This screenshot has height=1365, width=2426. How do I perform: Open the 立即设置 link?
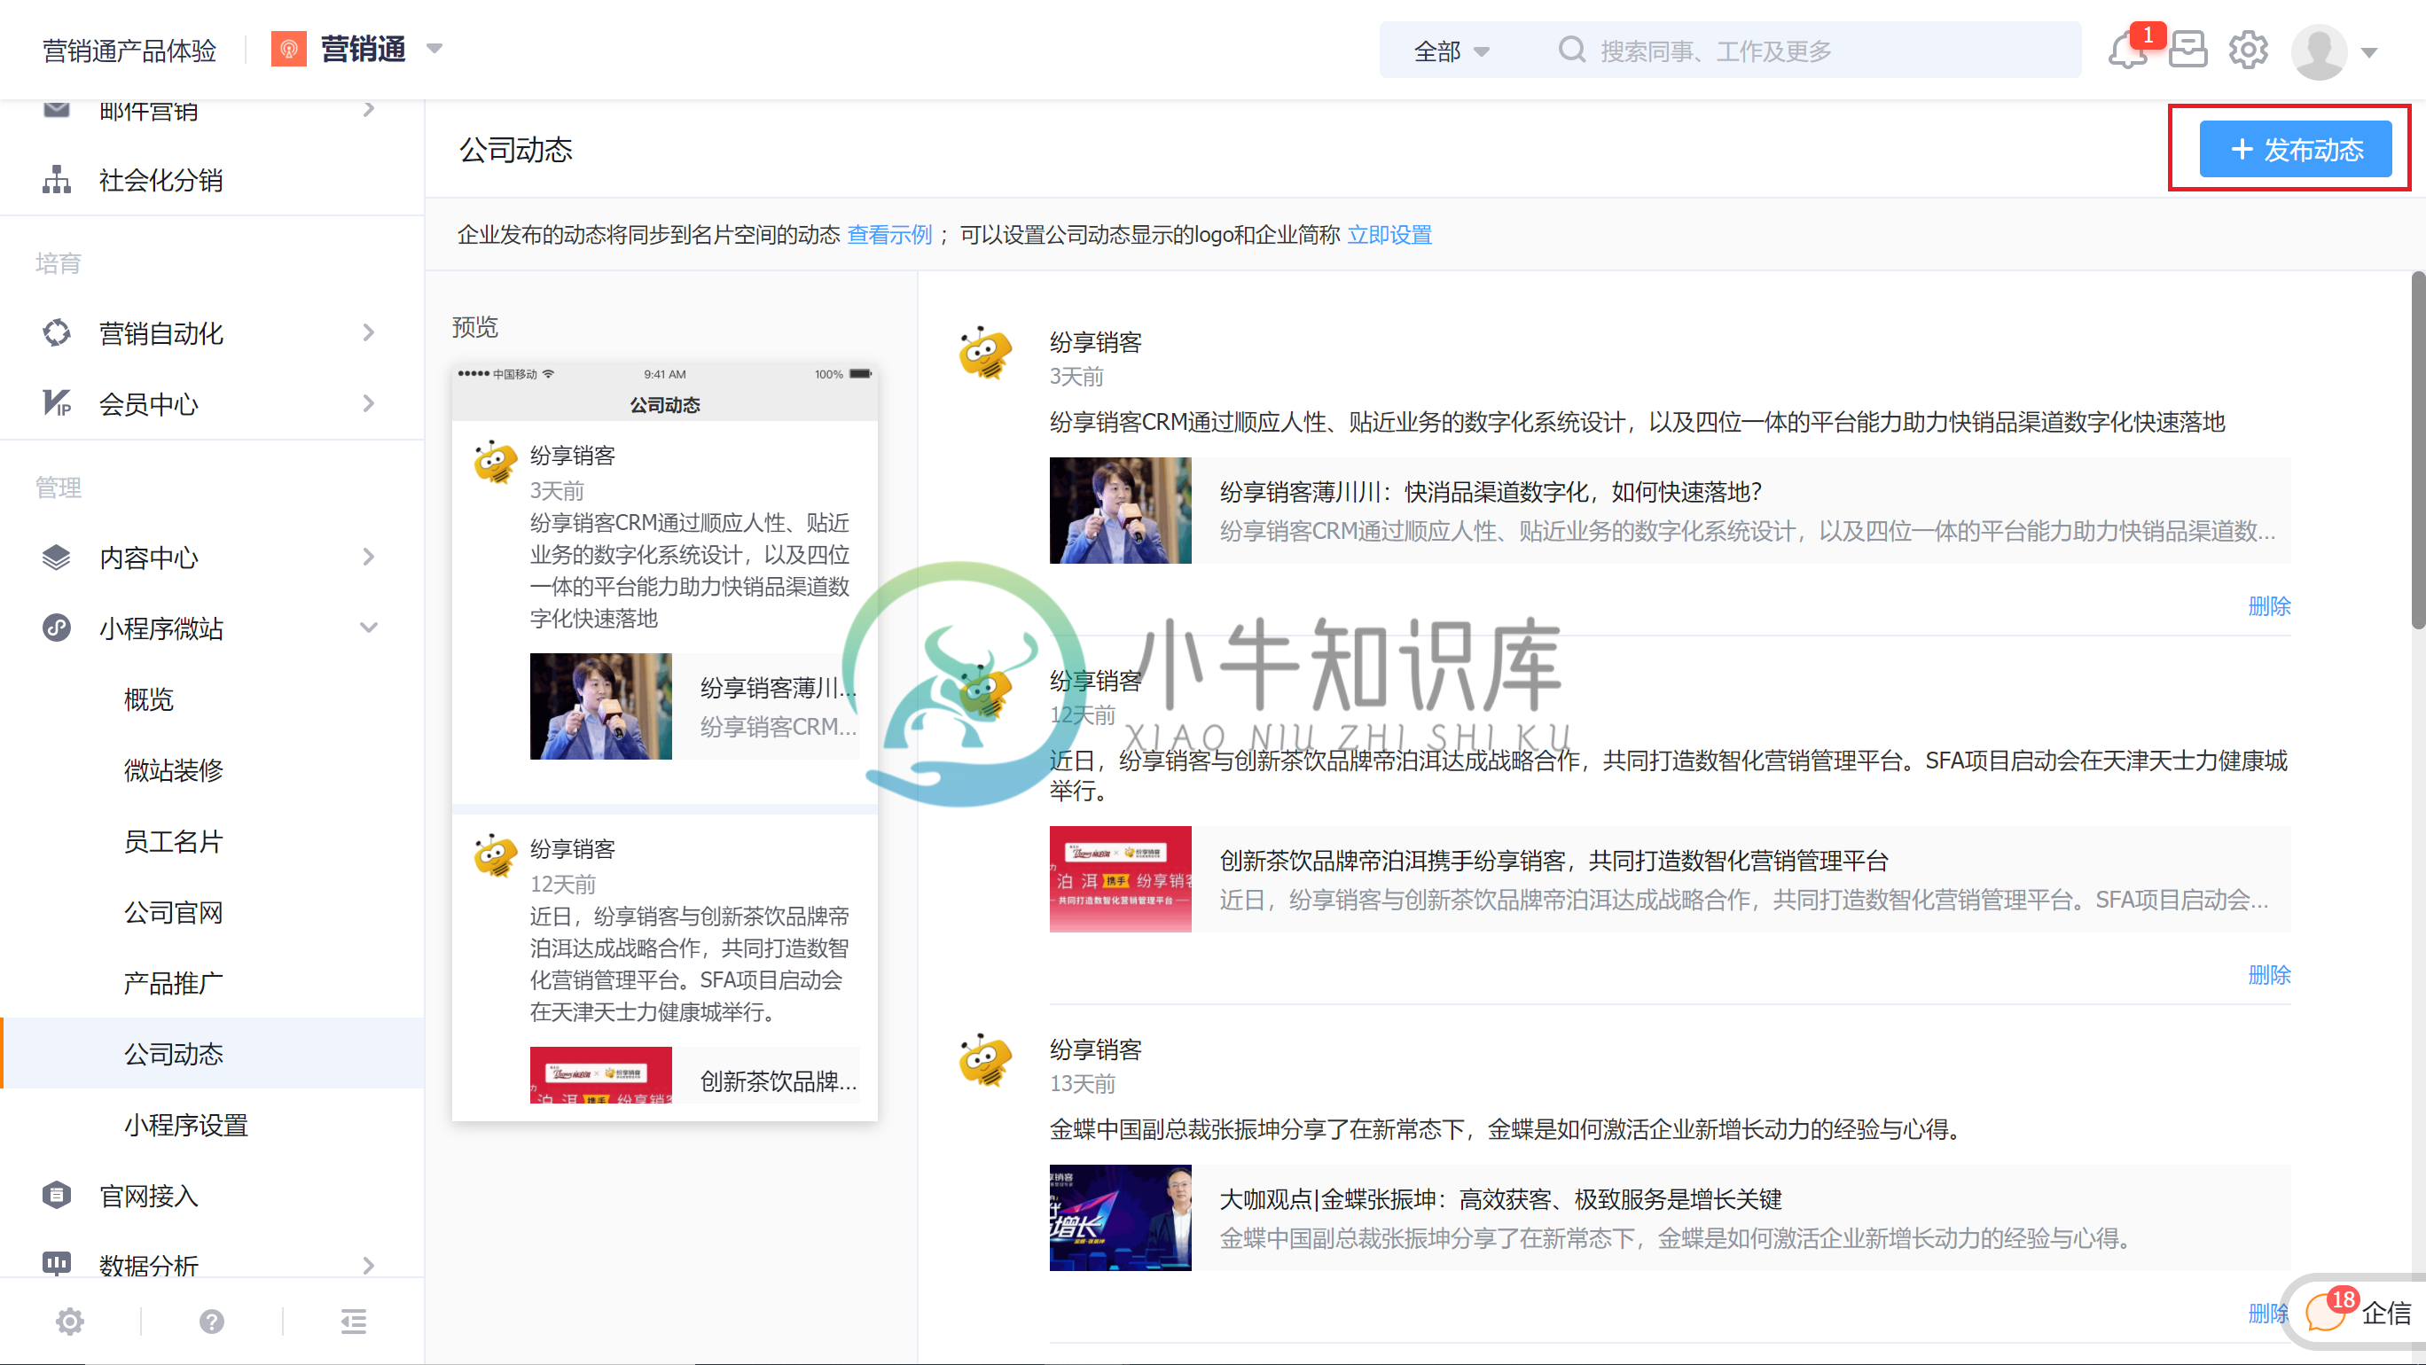(1389, 234)
